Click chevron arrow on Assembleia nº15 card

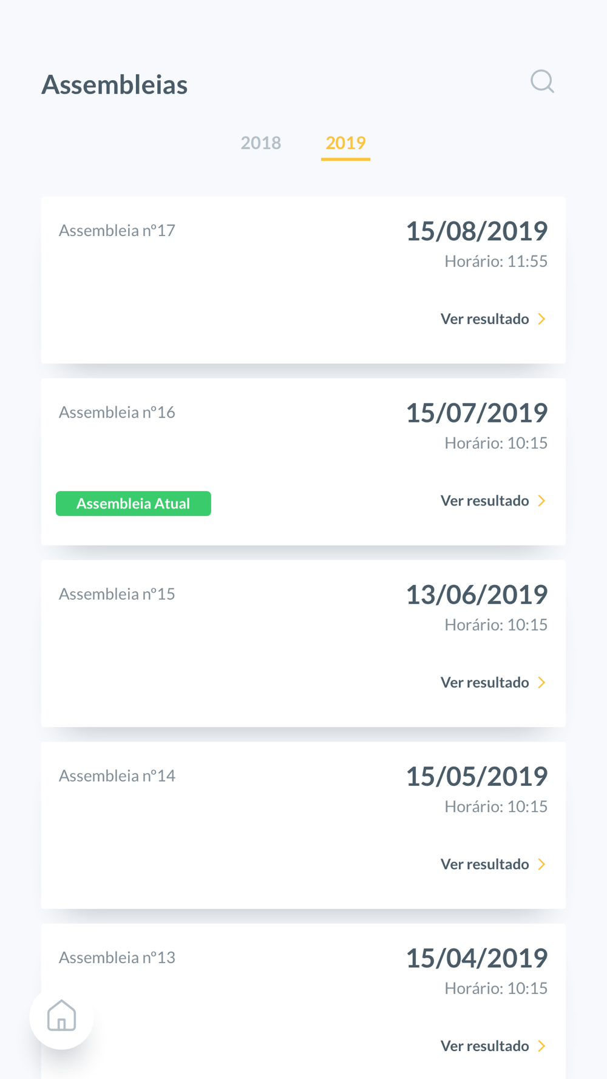tap(542, 682)
